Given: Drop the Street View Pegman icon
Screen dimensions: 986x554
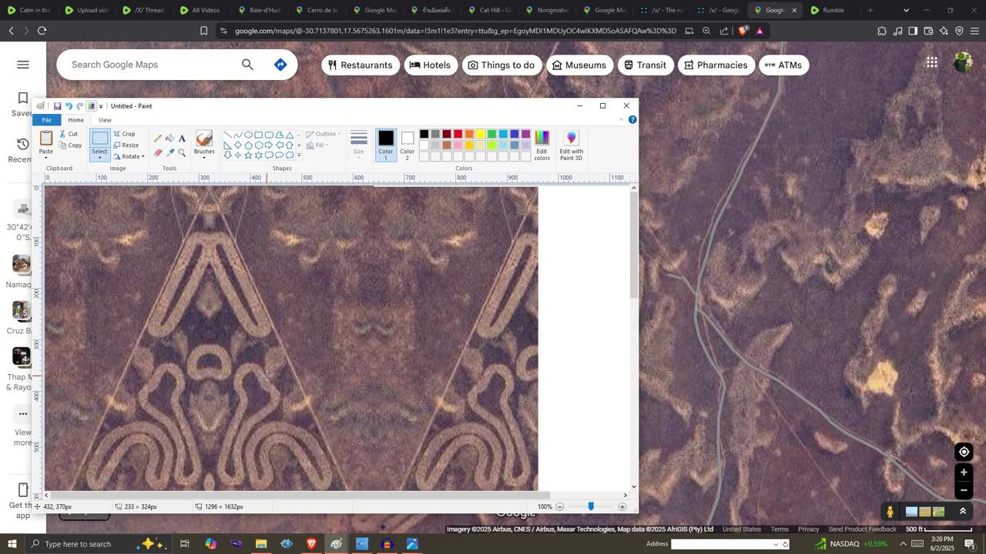Looking at the screenshot, I should coord(890,512).
